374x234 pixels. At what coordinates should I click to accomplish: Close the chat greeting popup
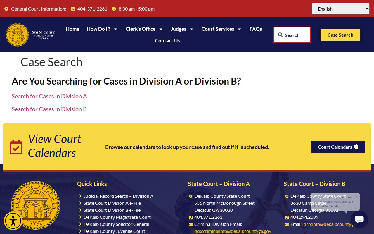pos(356,196)
